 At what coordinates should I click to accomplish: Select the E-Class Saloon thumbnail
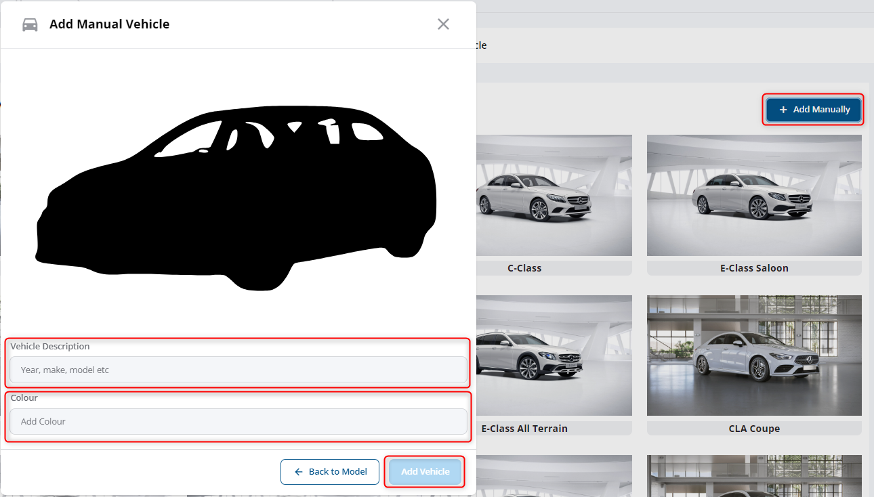pos(754,195)
